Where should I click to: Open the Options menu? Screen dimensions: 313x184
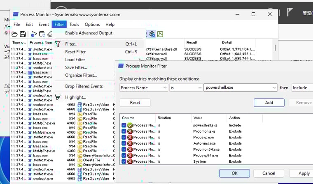click(x=92, y=25)
